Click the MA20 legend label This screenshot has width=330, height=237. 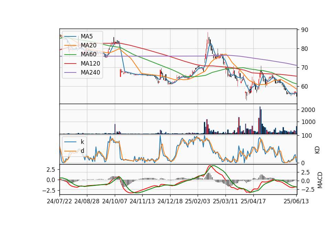pyautogui.click(x=88, y=45)
